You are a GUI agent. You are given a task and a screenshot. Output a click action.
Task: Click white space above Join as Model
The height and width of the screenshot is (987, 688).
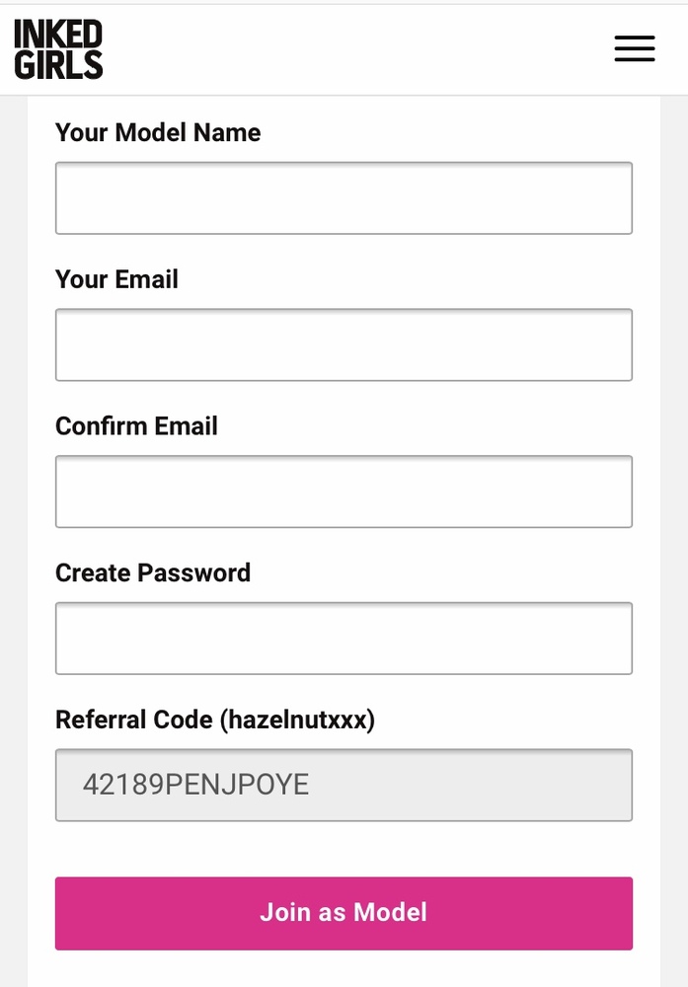tap(344, 849)
